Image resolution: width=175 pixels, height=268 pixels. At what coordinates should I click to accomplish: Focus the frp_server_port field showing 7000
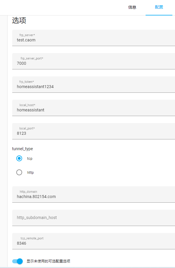click(93, 63)
